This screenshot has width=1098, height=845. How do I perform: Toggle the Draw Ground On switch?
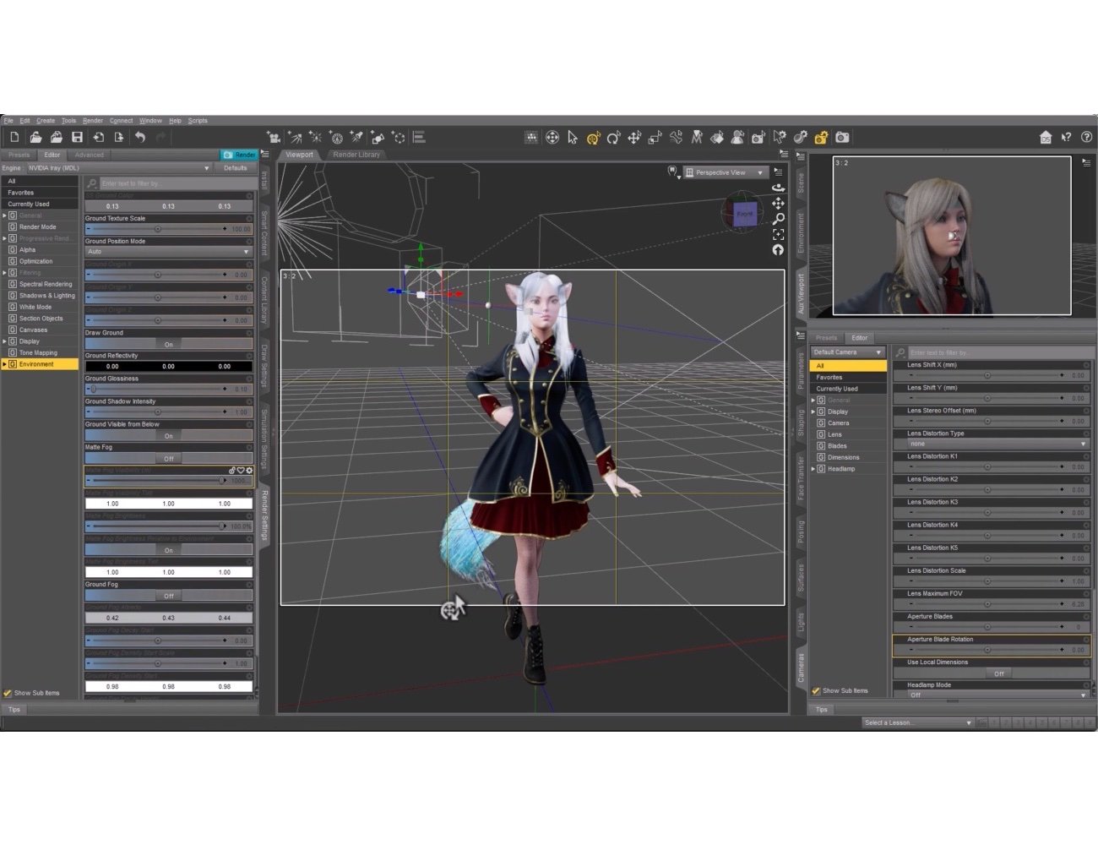168,343
